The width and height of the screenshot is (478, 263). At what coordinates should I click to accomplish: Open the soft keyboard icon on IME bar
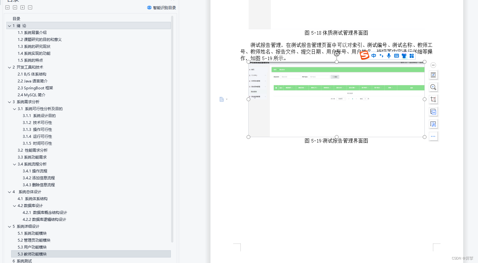pos(396,56)
